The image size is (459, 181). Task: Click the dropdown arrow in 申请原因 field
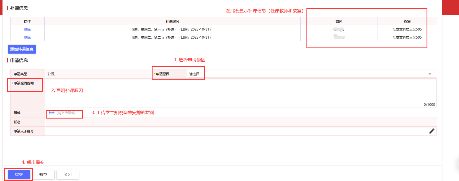coord(430,74)
